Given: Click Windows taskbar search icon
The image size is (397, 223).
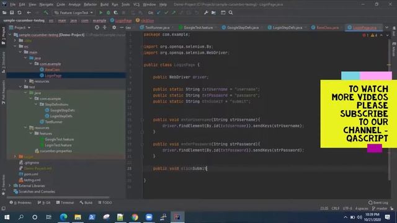Looking at the screenshot, I should (x=21, y=217).
